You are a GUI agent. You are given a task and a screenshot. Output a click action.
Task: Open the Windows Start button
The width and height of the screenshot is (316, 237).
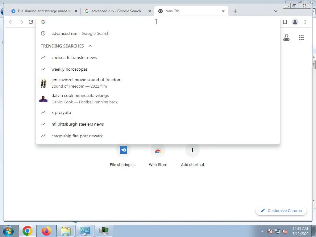[8, 231]
